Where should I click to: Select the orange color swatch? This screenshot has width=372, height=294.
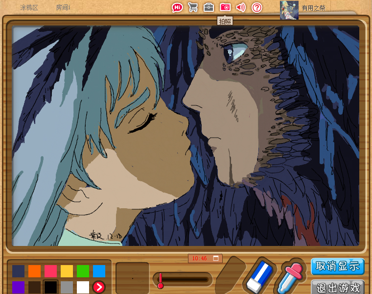tap(34, 271)
